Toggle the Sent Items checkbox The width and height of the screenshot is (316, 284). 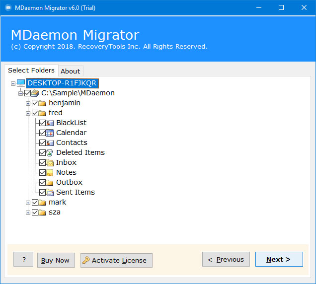click(43, 192)
